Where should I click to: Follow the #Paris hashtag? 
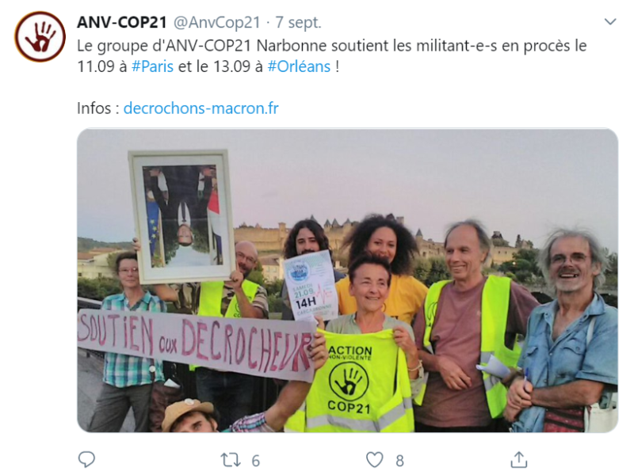152,66
